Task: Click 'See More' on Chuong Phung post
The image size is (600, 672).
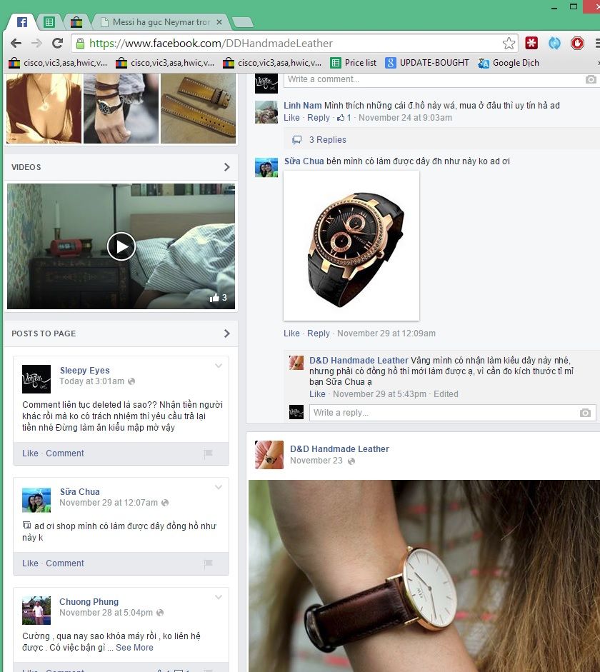Action: [134, 648]
